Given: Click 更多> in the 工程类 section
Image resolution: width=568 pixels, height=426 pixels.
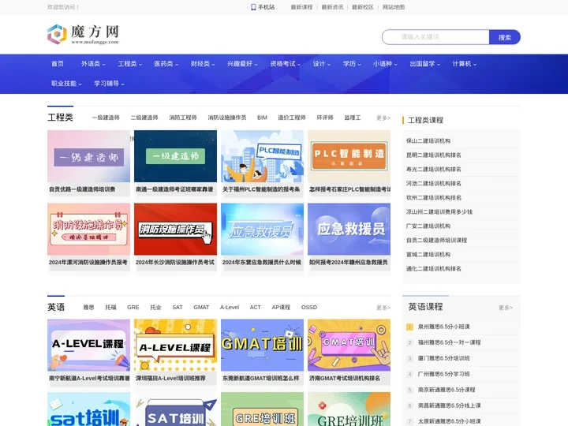Looking at the screenshot, I should 383,118.
